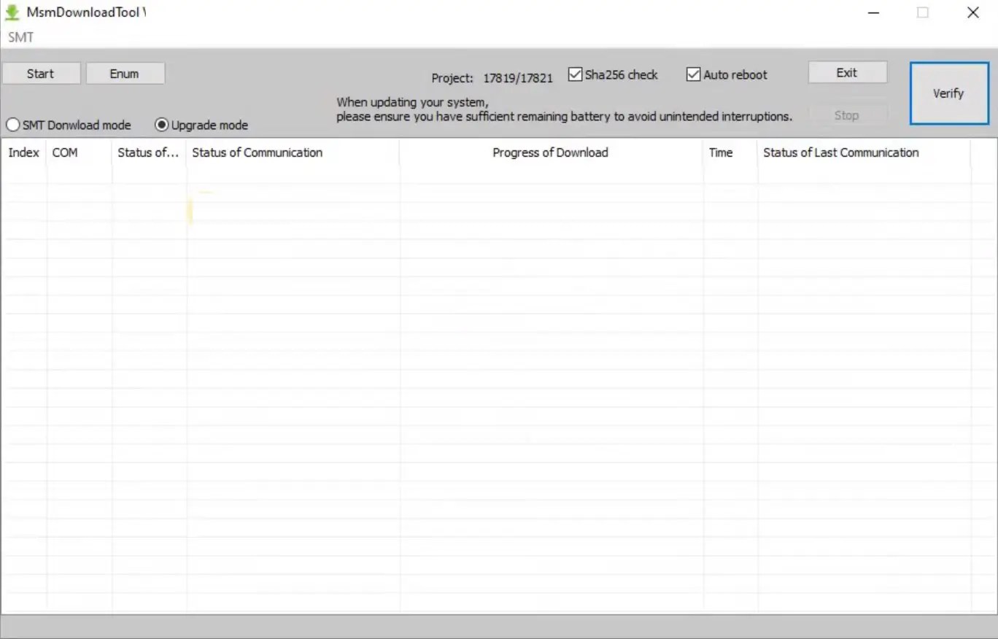Enable Sha256 check option
The image size is (998, 639).
tap(575, 74)
